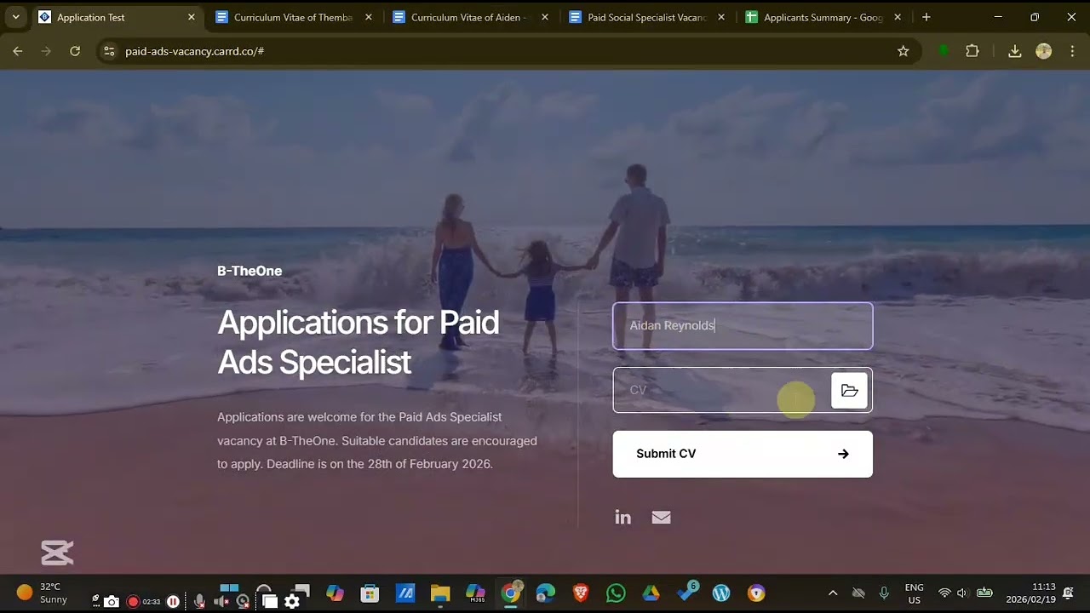Viewport: 1090px width, 613px height.
Task: Open the Chrome profile avatar
Action: click(x=1043, y=51)
